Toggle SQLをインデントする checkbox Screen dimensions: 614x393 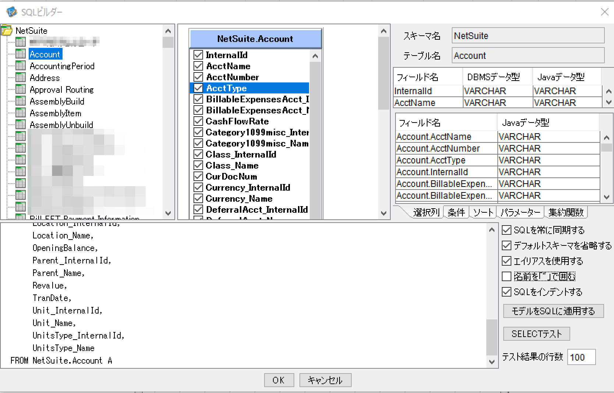click(507, 292)
